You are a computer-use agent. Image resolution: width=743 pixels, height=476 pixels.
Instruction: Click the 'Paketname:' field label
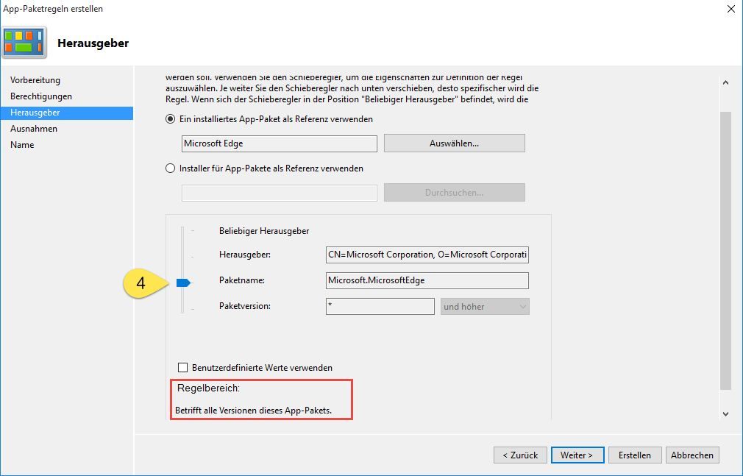pos(242,280)
